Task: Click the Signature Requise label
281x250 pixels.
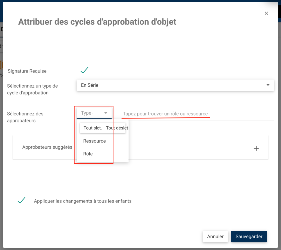Action: tap(27, 71)
